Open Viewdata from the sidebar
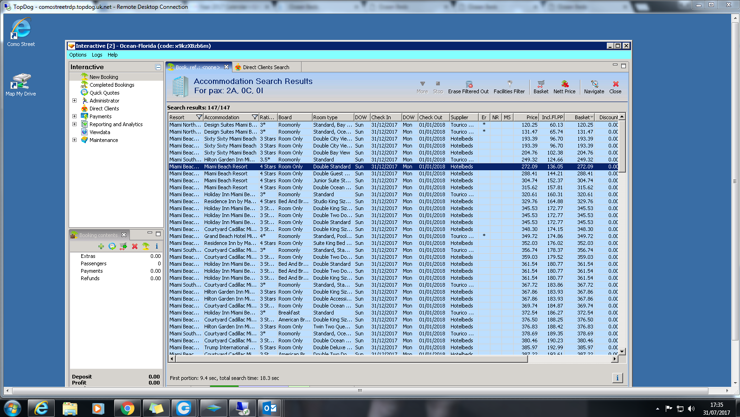740x417 pixels. (100, 132)
